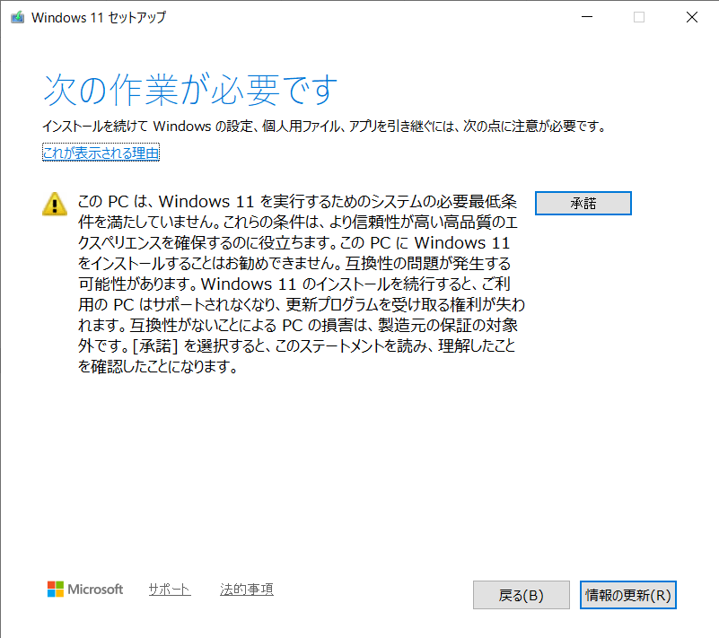Minimize the Windows 11 setup window
Screen dimensions: 719x638
586,17
